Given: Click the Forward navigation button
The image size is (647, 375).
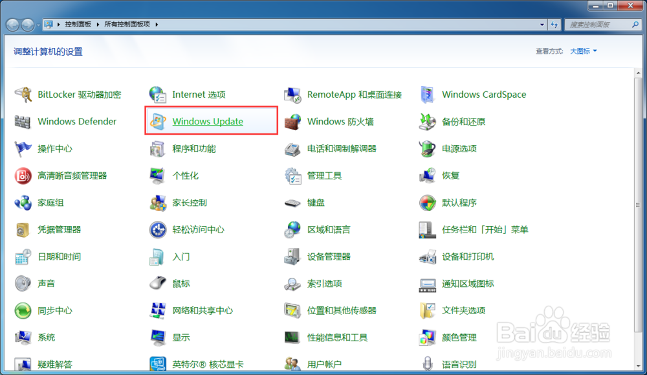Looking at the screenshot, I should point(28,25).
